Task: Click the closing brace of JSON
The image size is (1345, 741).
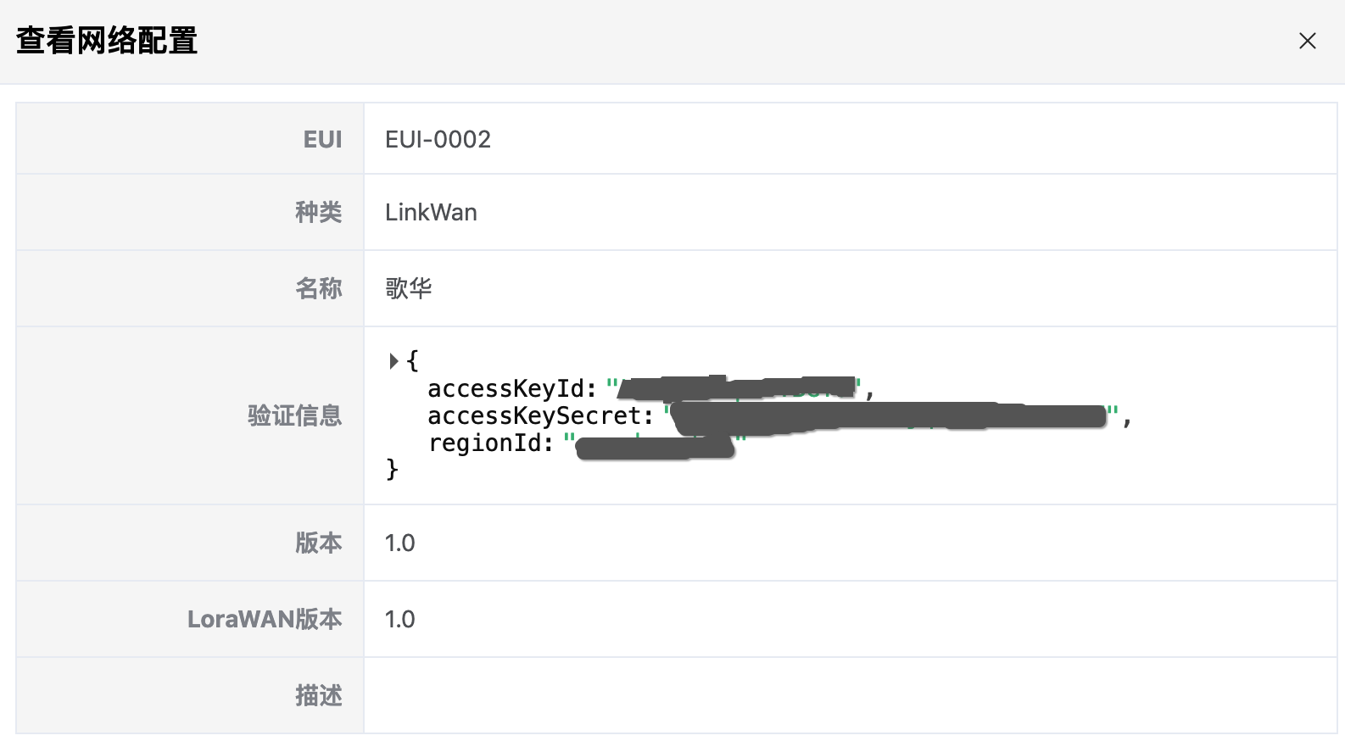Action: coord(392,469)
